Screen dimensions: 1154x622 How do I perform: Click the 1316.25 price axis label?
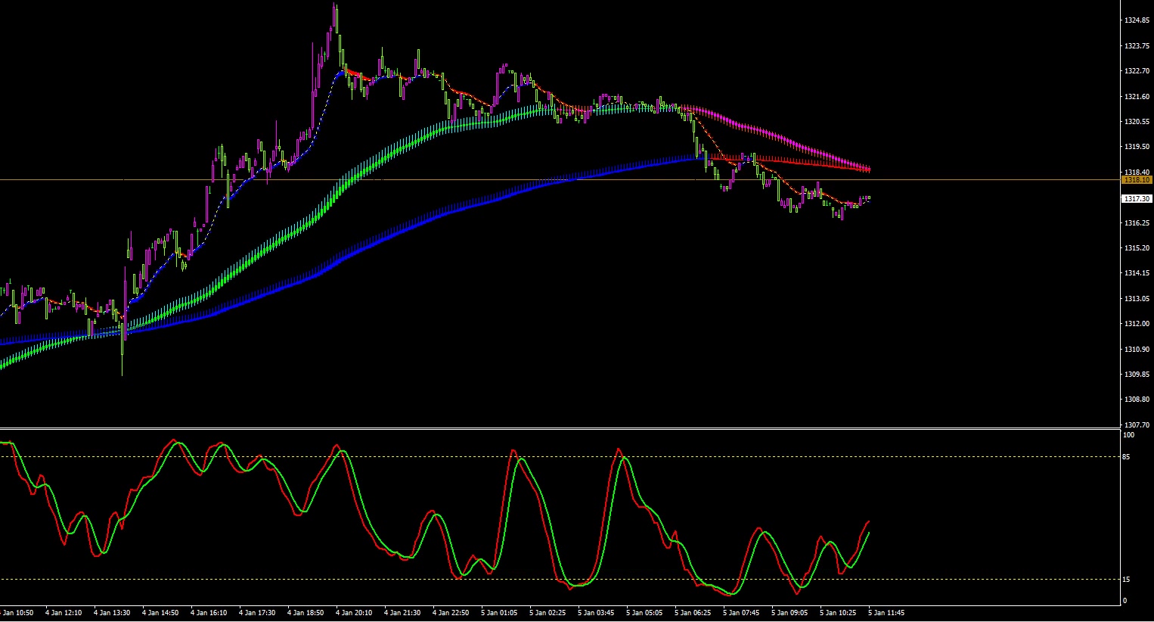1137,223
